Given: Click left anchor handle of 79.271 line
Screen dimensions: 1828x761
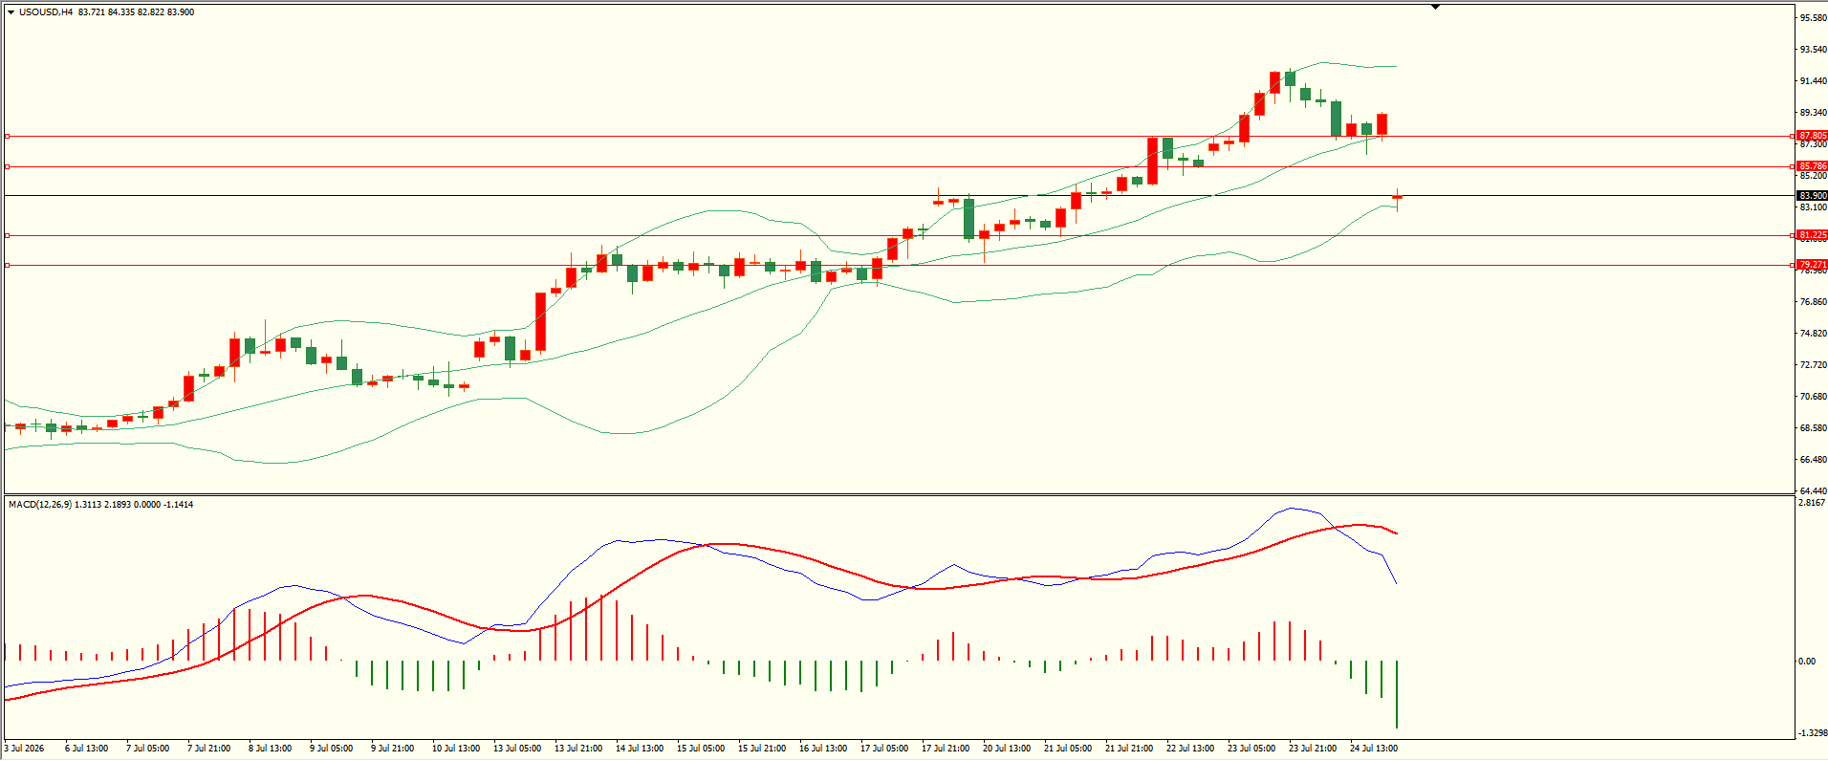Looking at the screenshot, I should coord(7,265).
